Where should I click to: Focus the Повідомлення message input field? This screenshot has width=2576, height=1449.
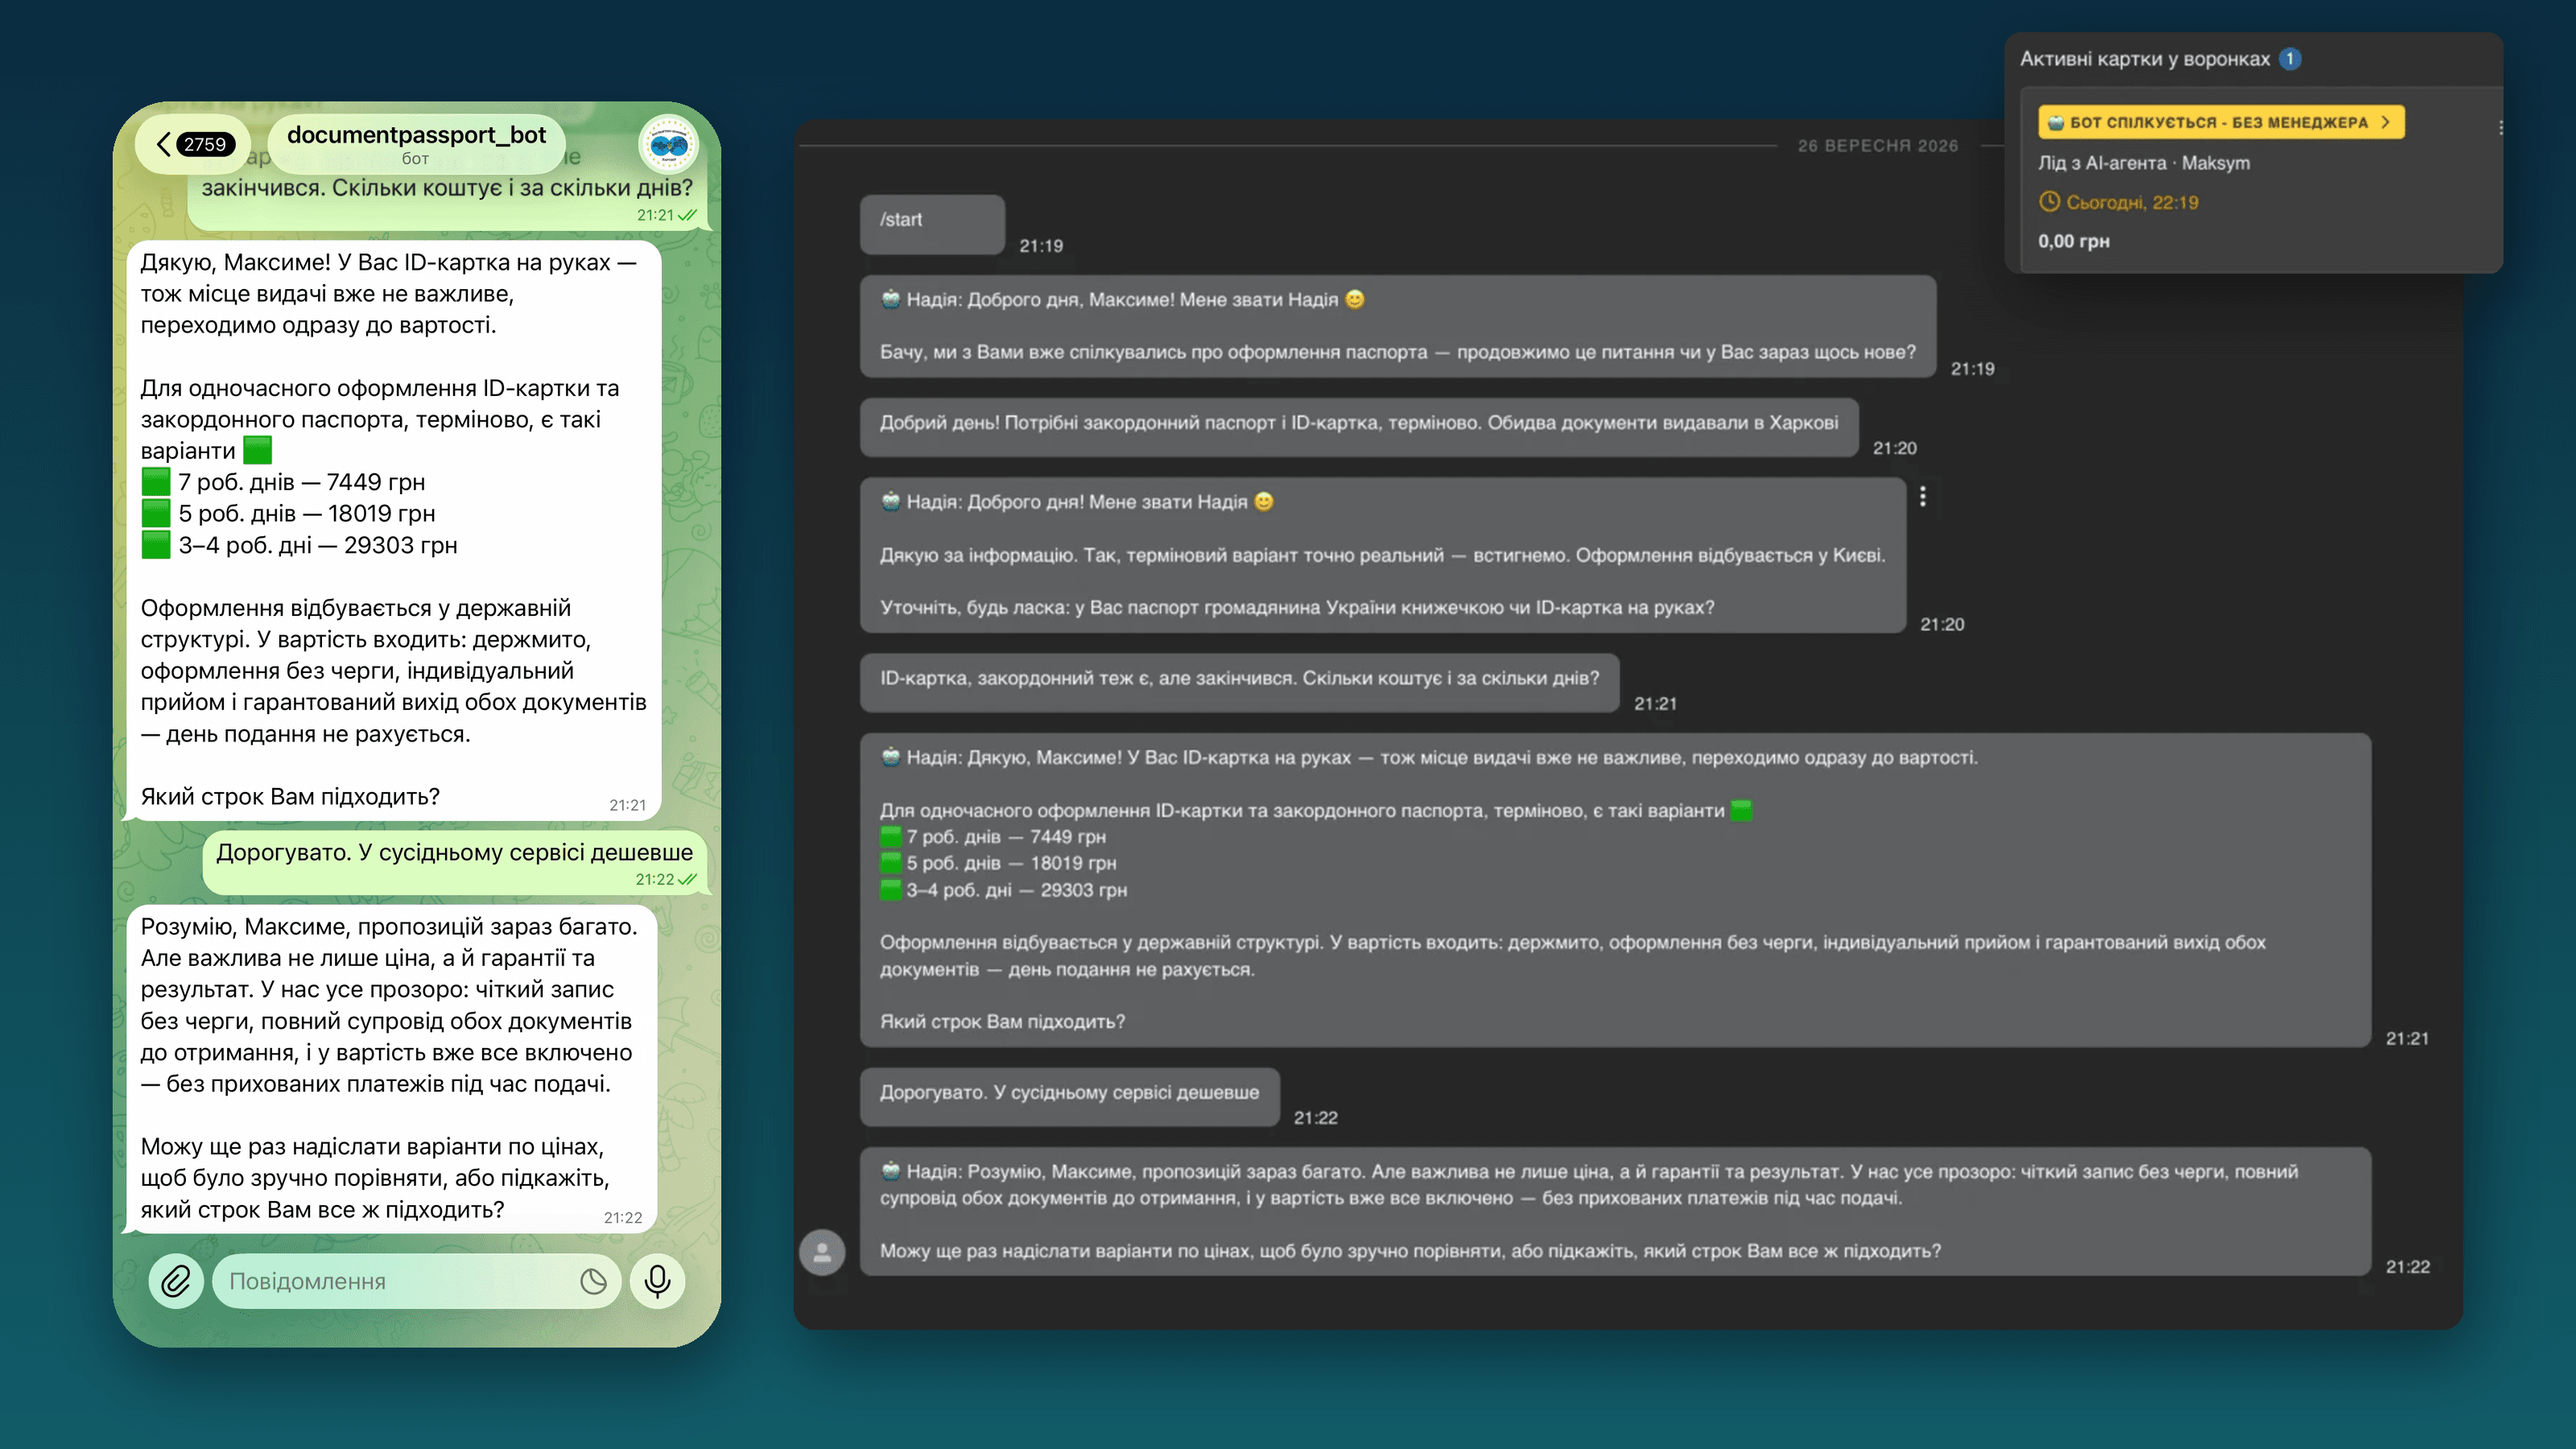416,1281
